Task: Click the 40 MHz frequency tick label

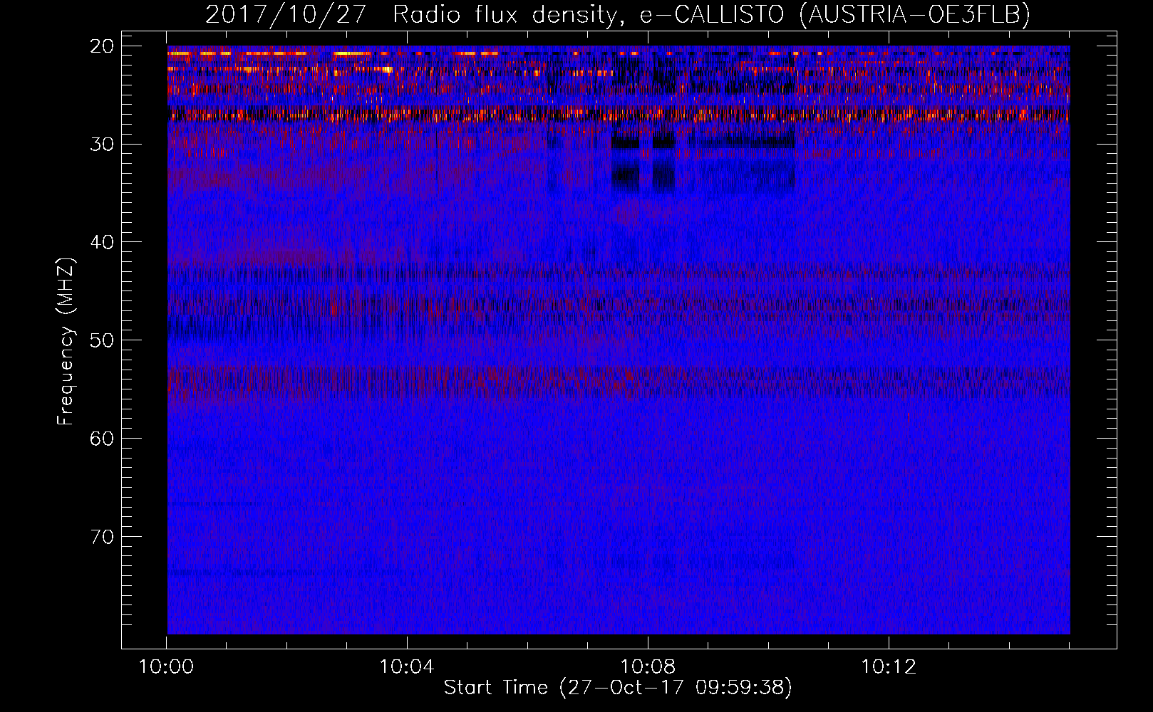Action: click(103, 242)
